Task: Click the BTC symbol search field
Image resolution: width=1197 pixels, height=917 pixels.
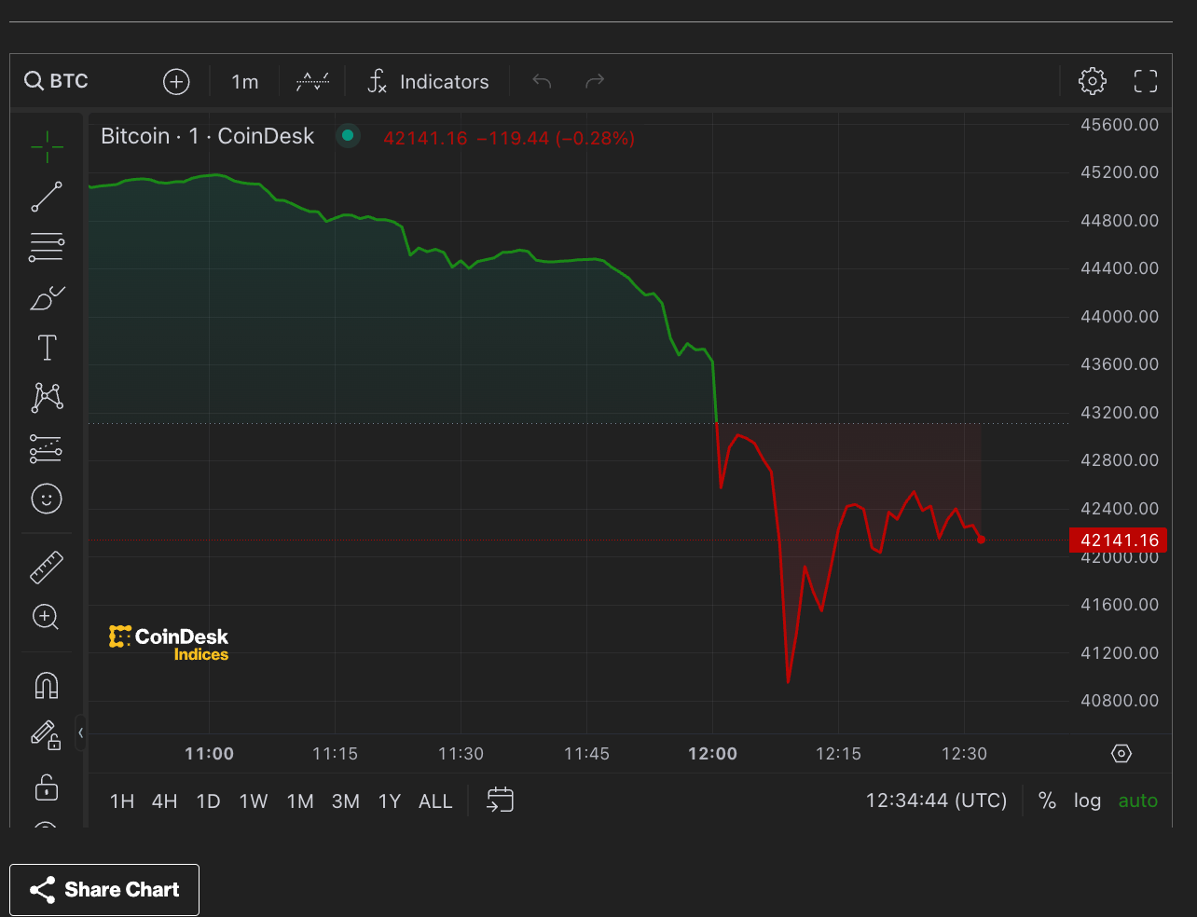Action: (x=56, y=81)
